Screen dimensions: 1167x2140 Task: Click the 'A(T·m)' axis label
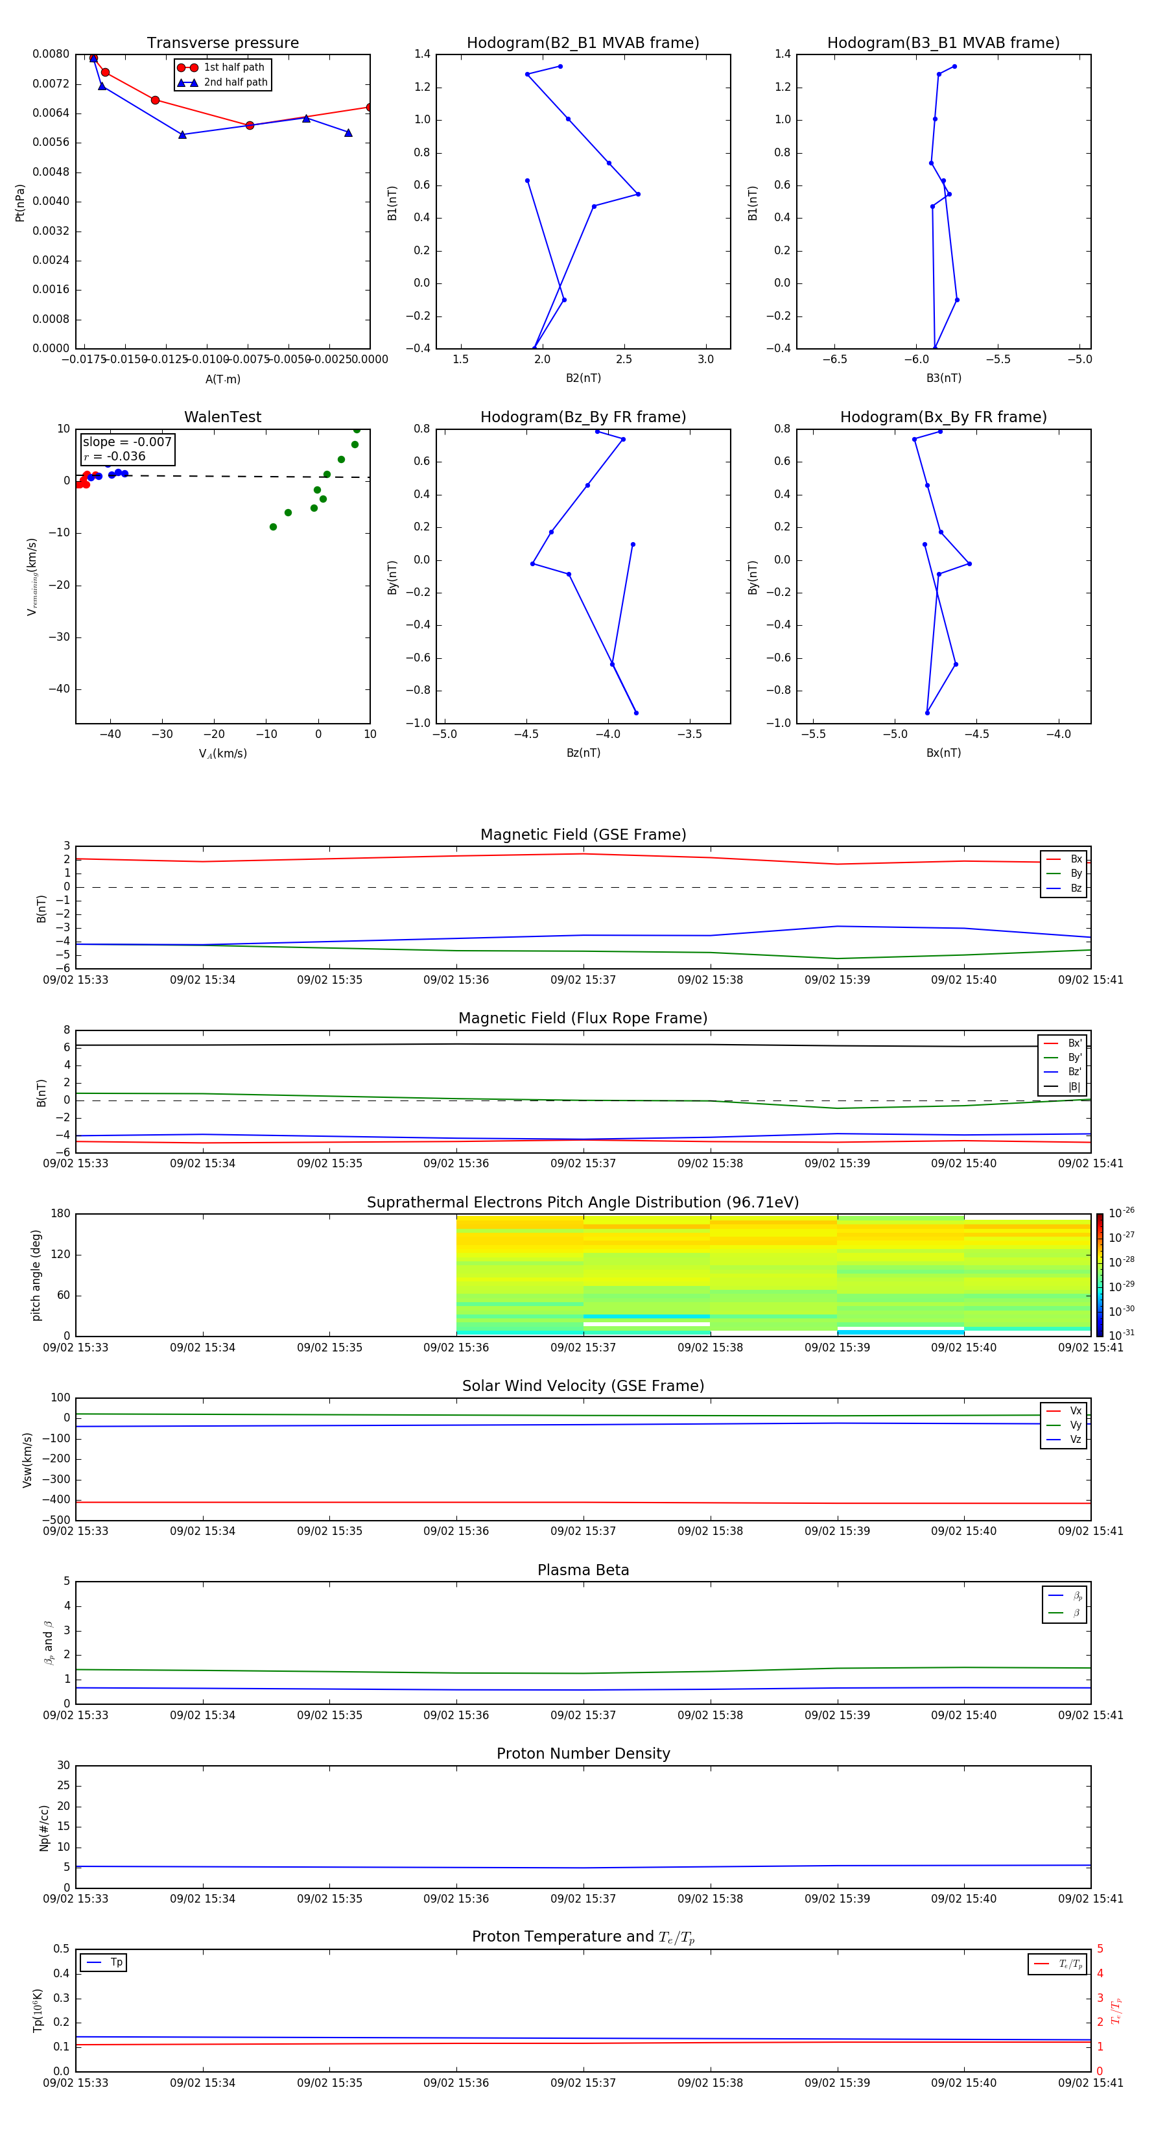[x=222, y=379]
